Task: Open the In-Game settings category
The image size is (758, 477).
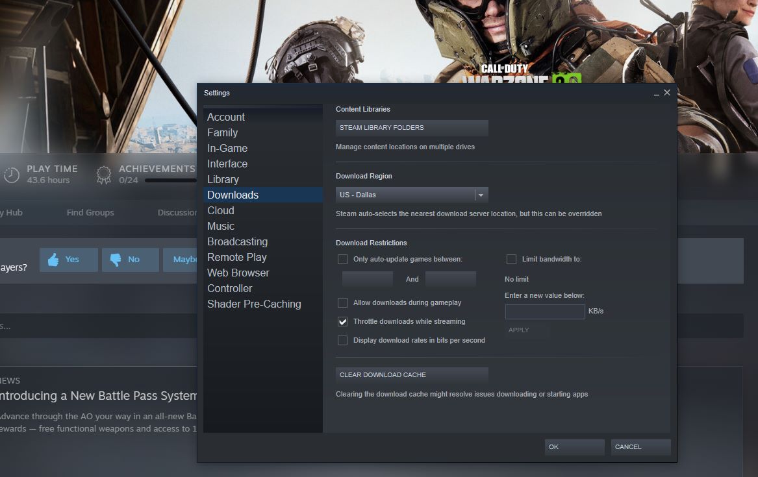Action: (x=263, y=148)
